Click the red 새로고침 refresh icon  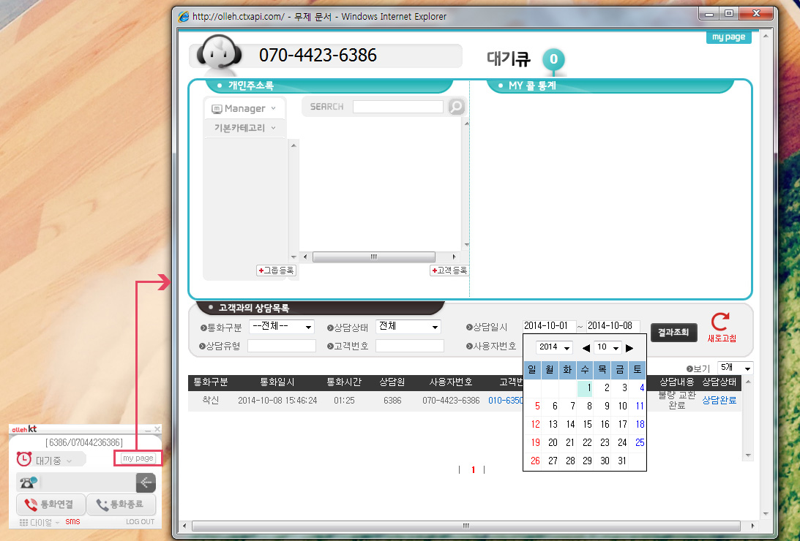click(721, 322)
